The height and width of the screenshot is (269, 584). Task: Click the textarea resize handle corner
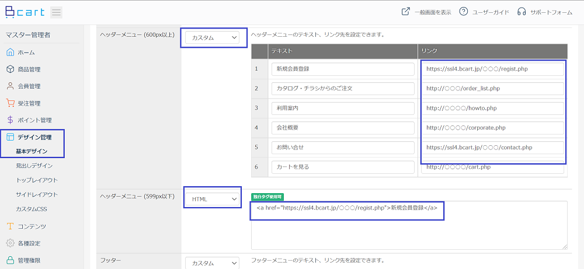point(565,247)
